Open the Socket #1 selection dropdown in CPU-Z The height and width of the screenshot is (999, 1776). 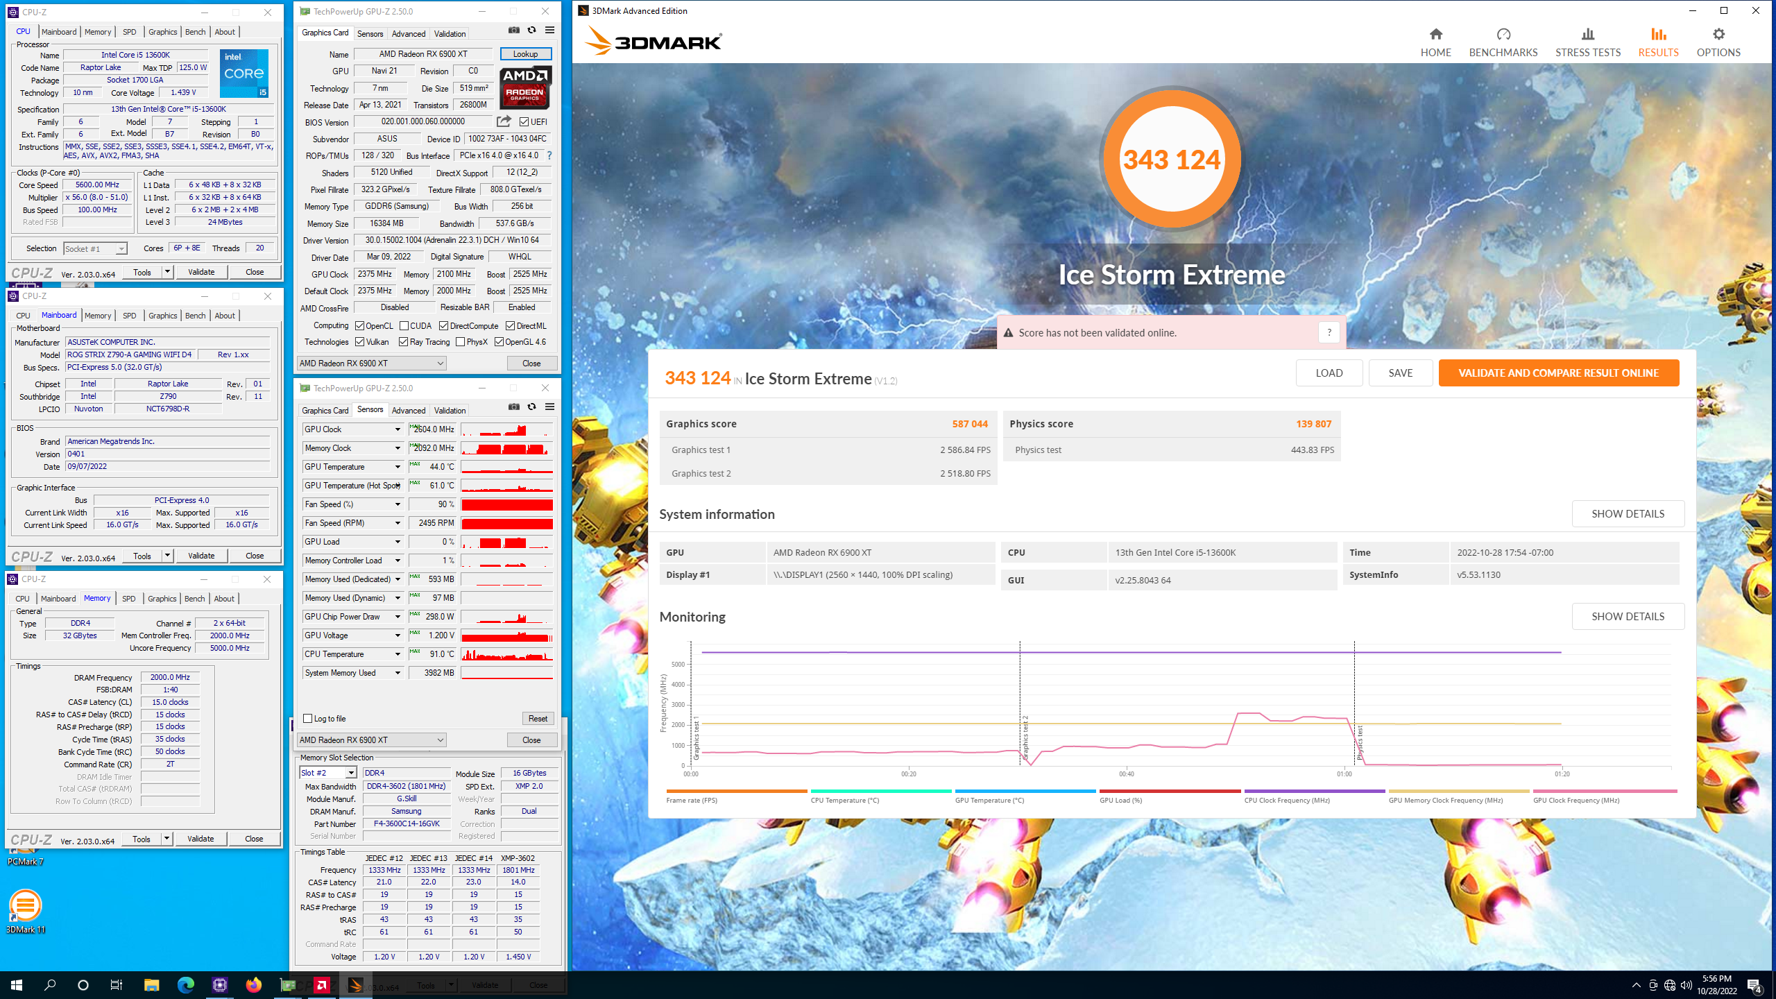(x=95, y=248)
